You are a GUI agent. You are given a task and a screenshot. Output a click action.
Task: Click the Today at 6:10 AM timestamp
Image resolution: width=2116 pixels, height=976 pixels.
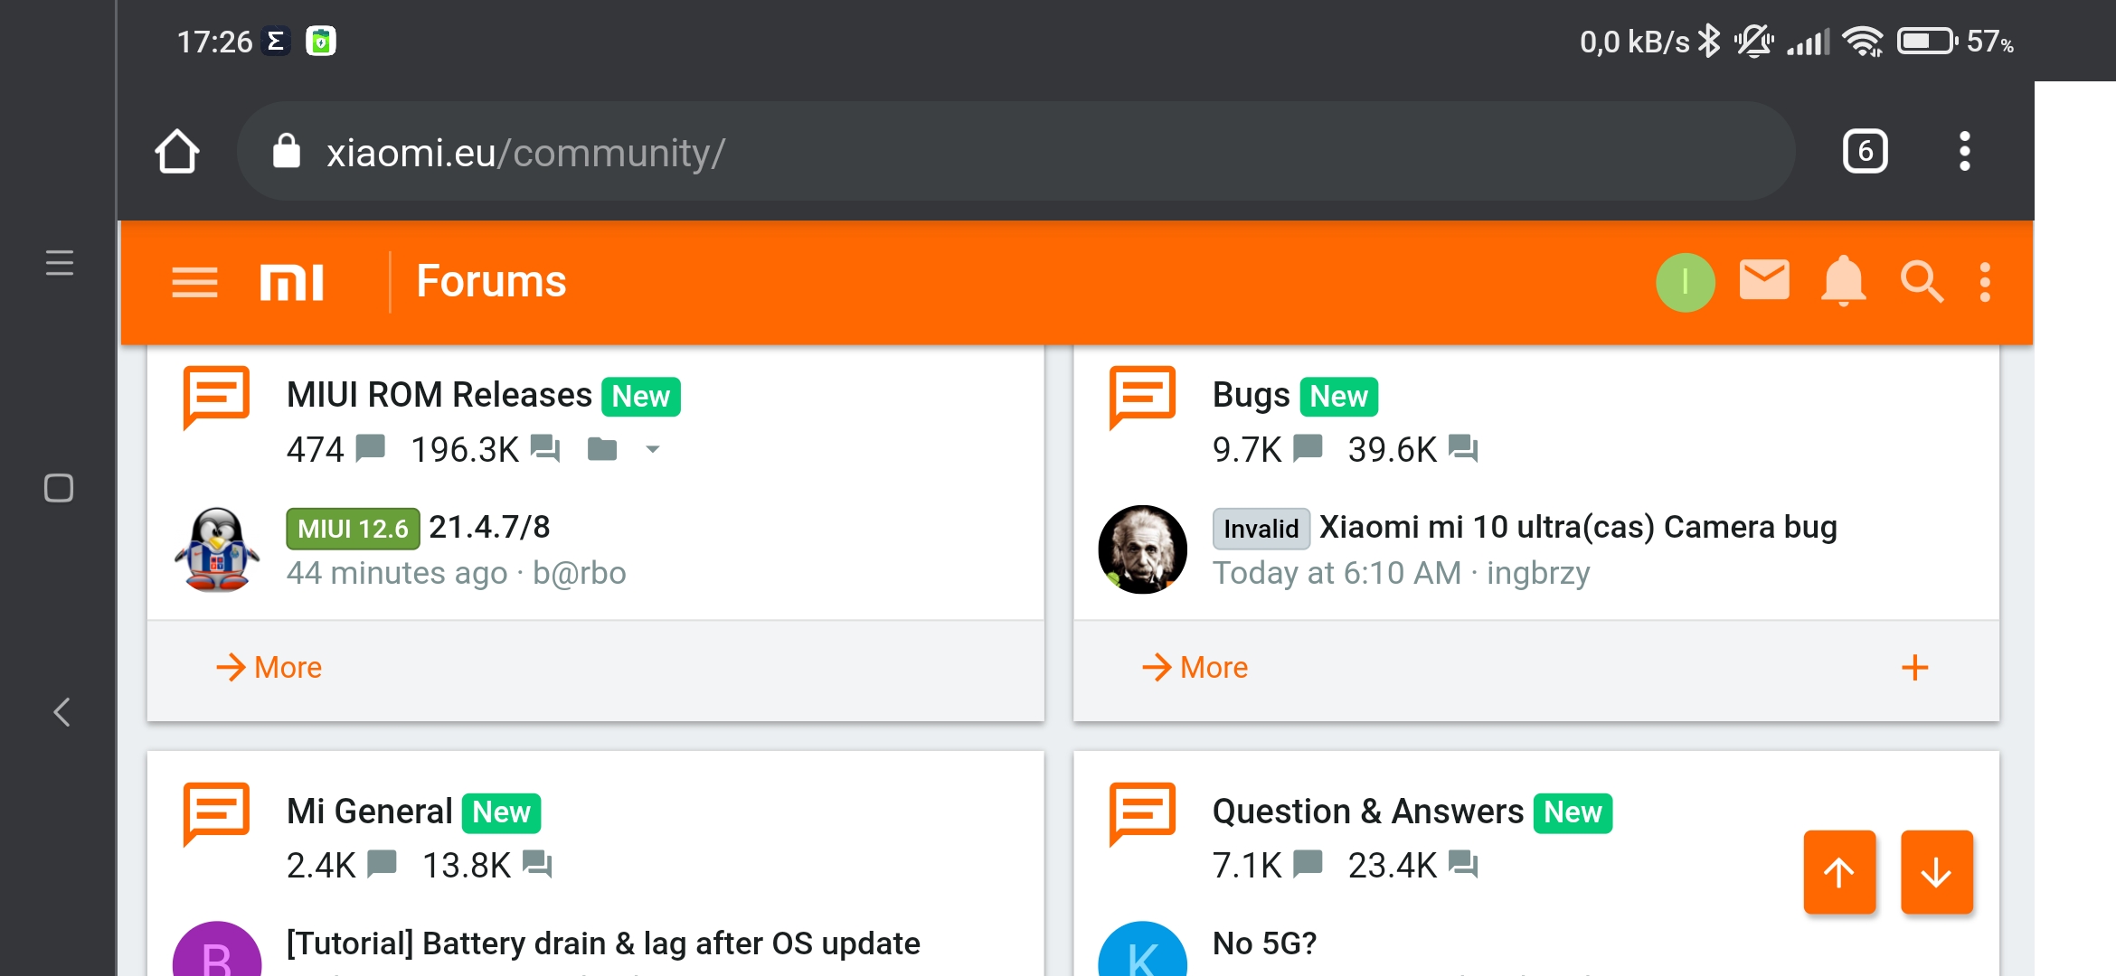(1337, 573)
